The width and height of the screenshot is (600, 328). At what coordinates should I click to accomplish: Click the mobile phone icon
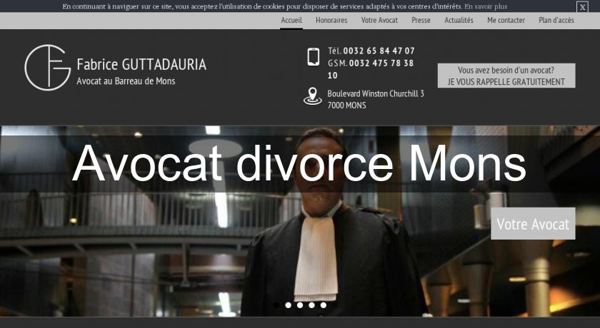(313, 56)
